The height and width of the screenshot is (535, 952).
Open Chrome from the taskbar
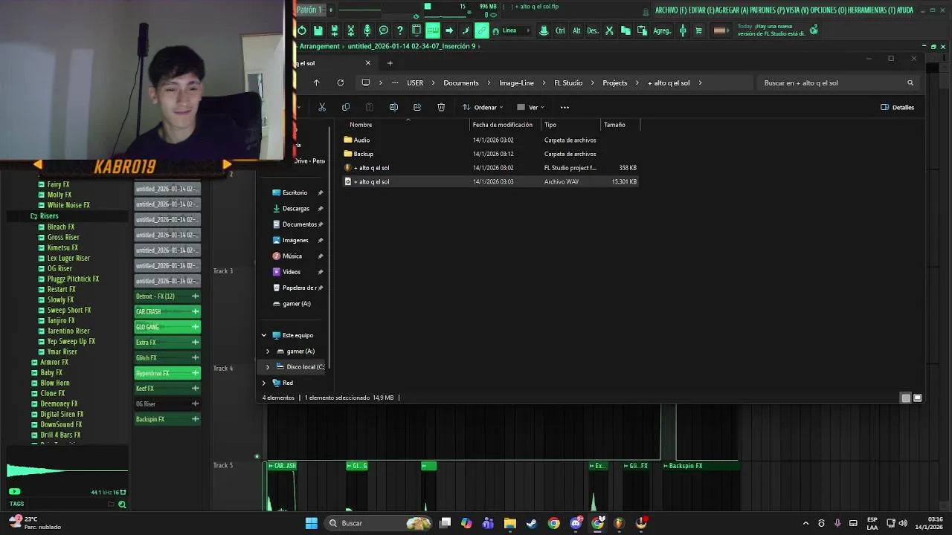point(553,523)
